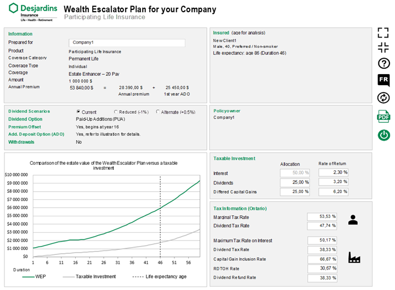Click Differed Capital Gains allocation field

[295, 192]
